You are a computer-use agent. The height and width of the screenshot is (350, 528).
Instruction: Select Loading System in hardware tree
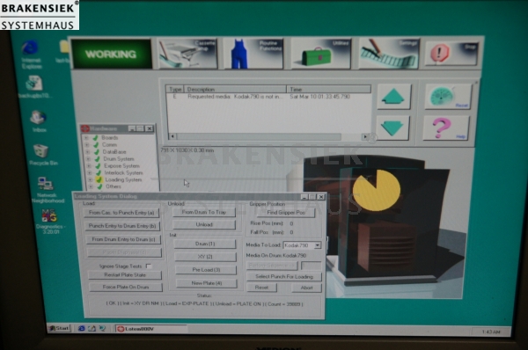[123, 179]
